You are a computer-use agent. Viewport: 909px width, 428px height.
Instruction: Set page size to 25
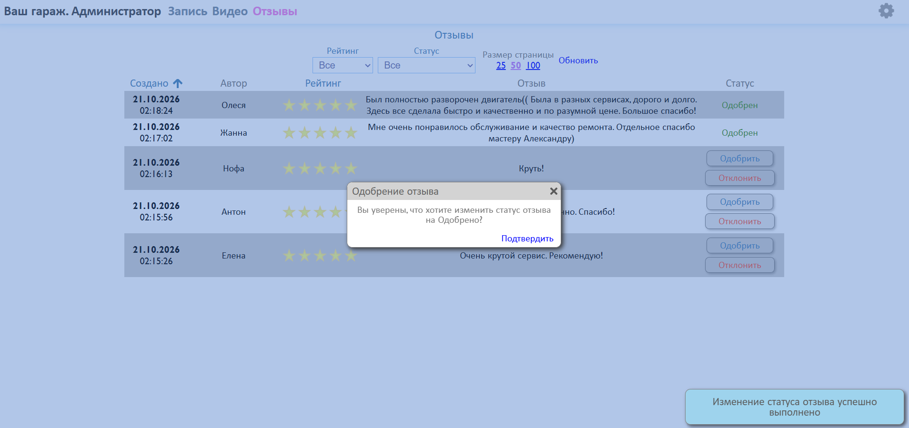[501, 66]
